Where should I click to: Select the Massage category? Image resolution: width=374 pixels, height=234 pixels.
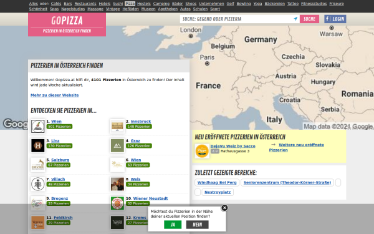[95, 9]
